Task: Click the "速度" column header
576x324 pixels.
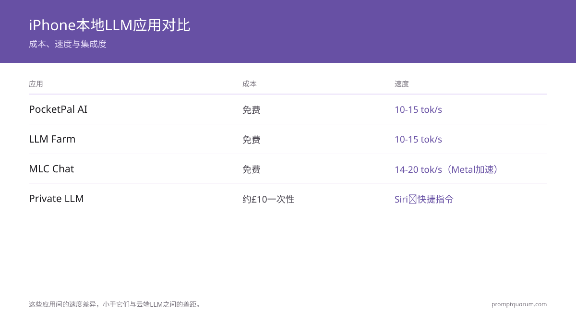Action: click(x=402, y=84)
